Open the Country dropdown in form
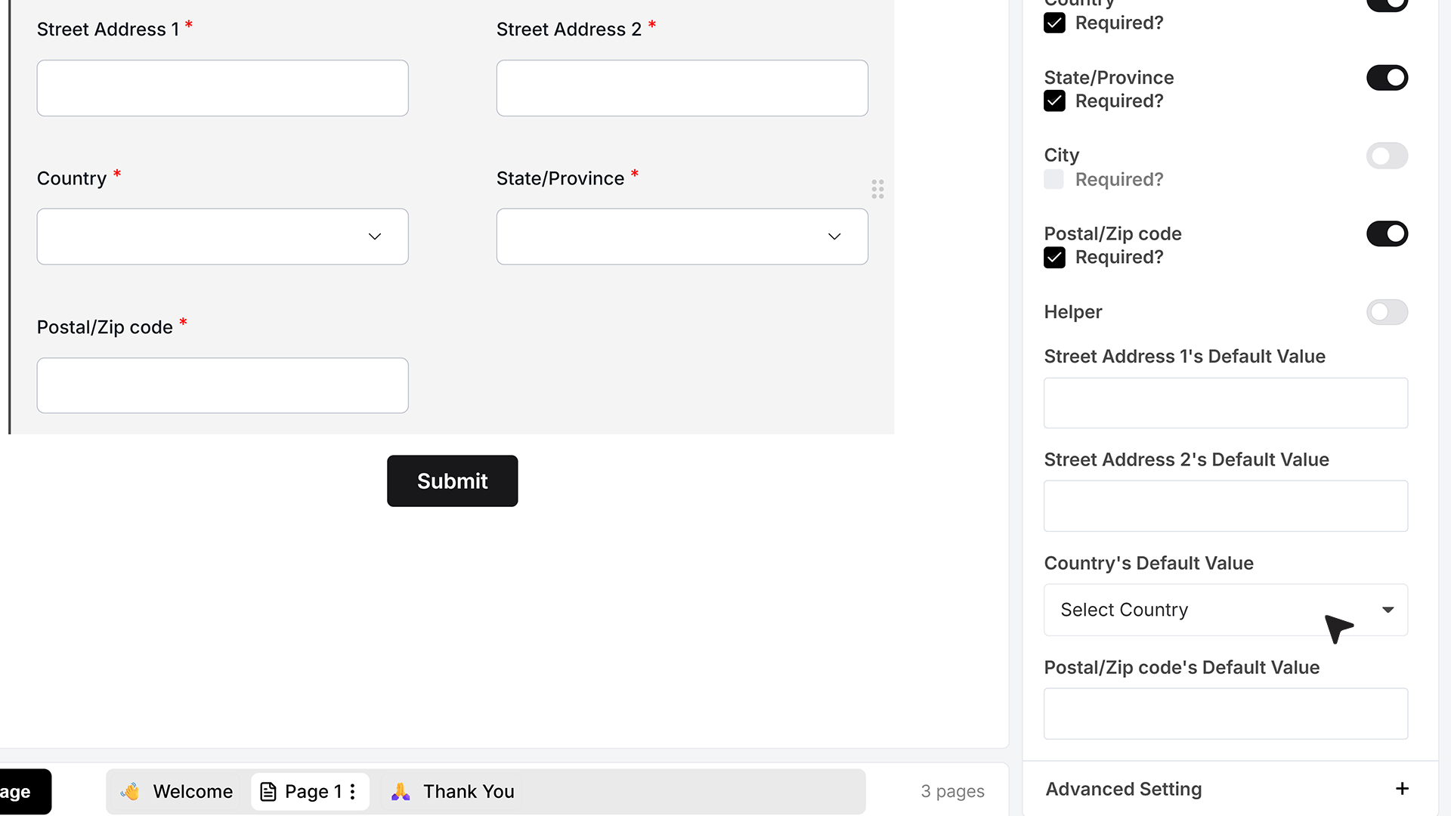Screen dimensions: 1451x816 click(222, 236)
